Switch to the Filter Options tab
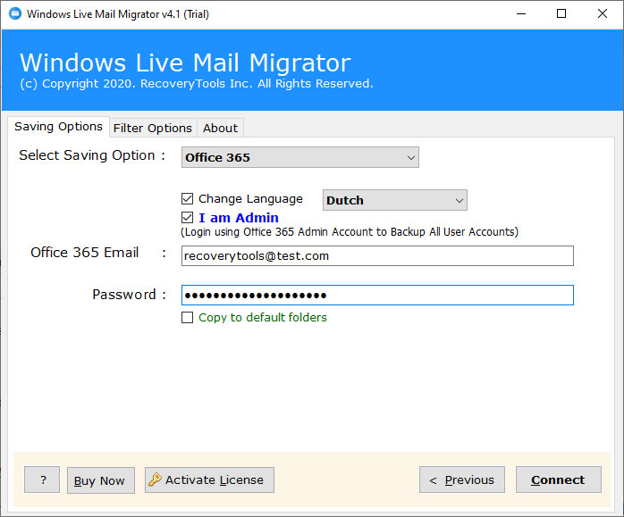Image resolution: width=624 pixels, height=517 pixels. 152,128
